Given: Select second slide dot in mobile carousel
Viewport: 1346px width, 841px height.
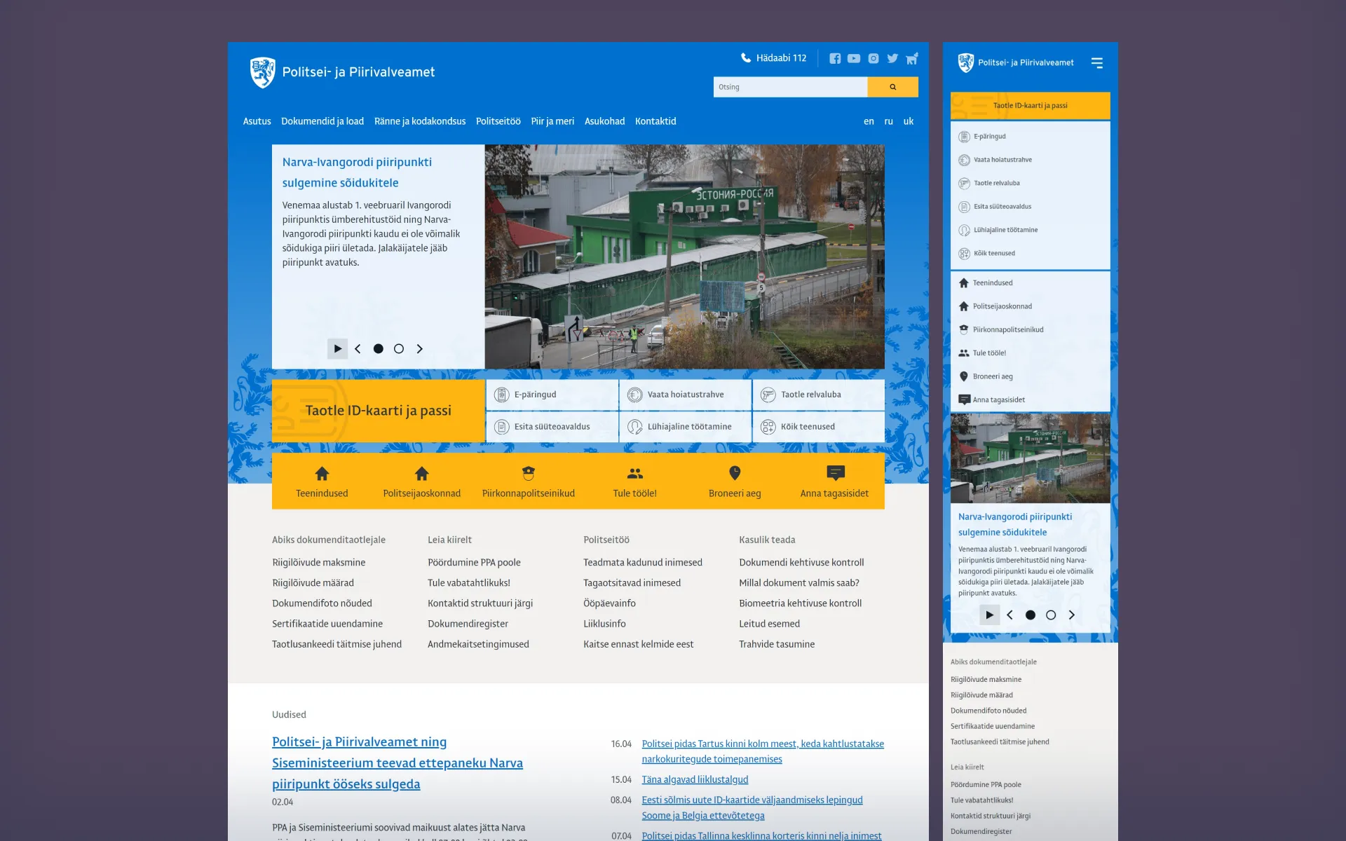Looking at the screenshot, I should pos(1050,615).
